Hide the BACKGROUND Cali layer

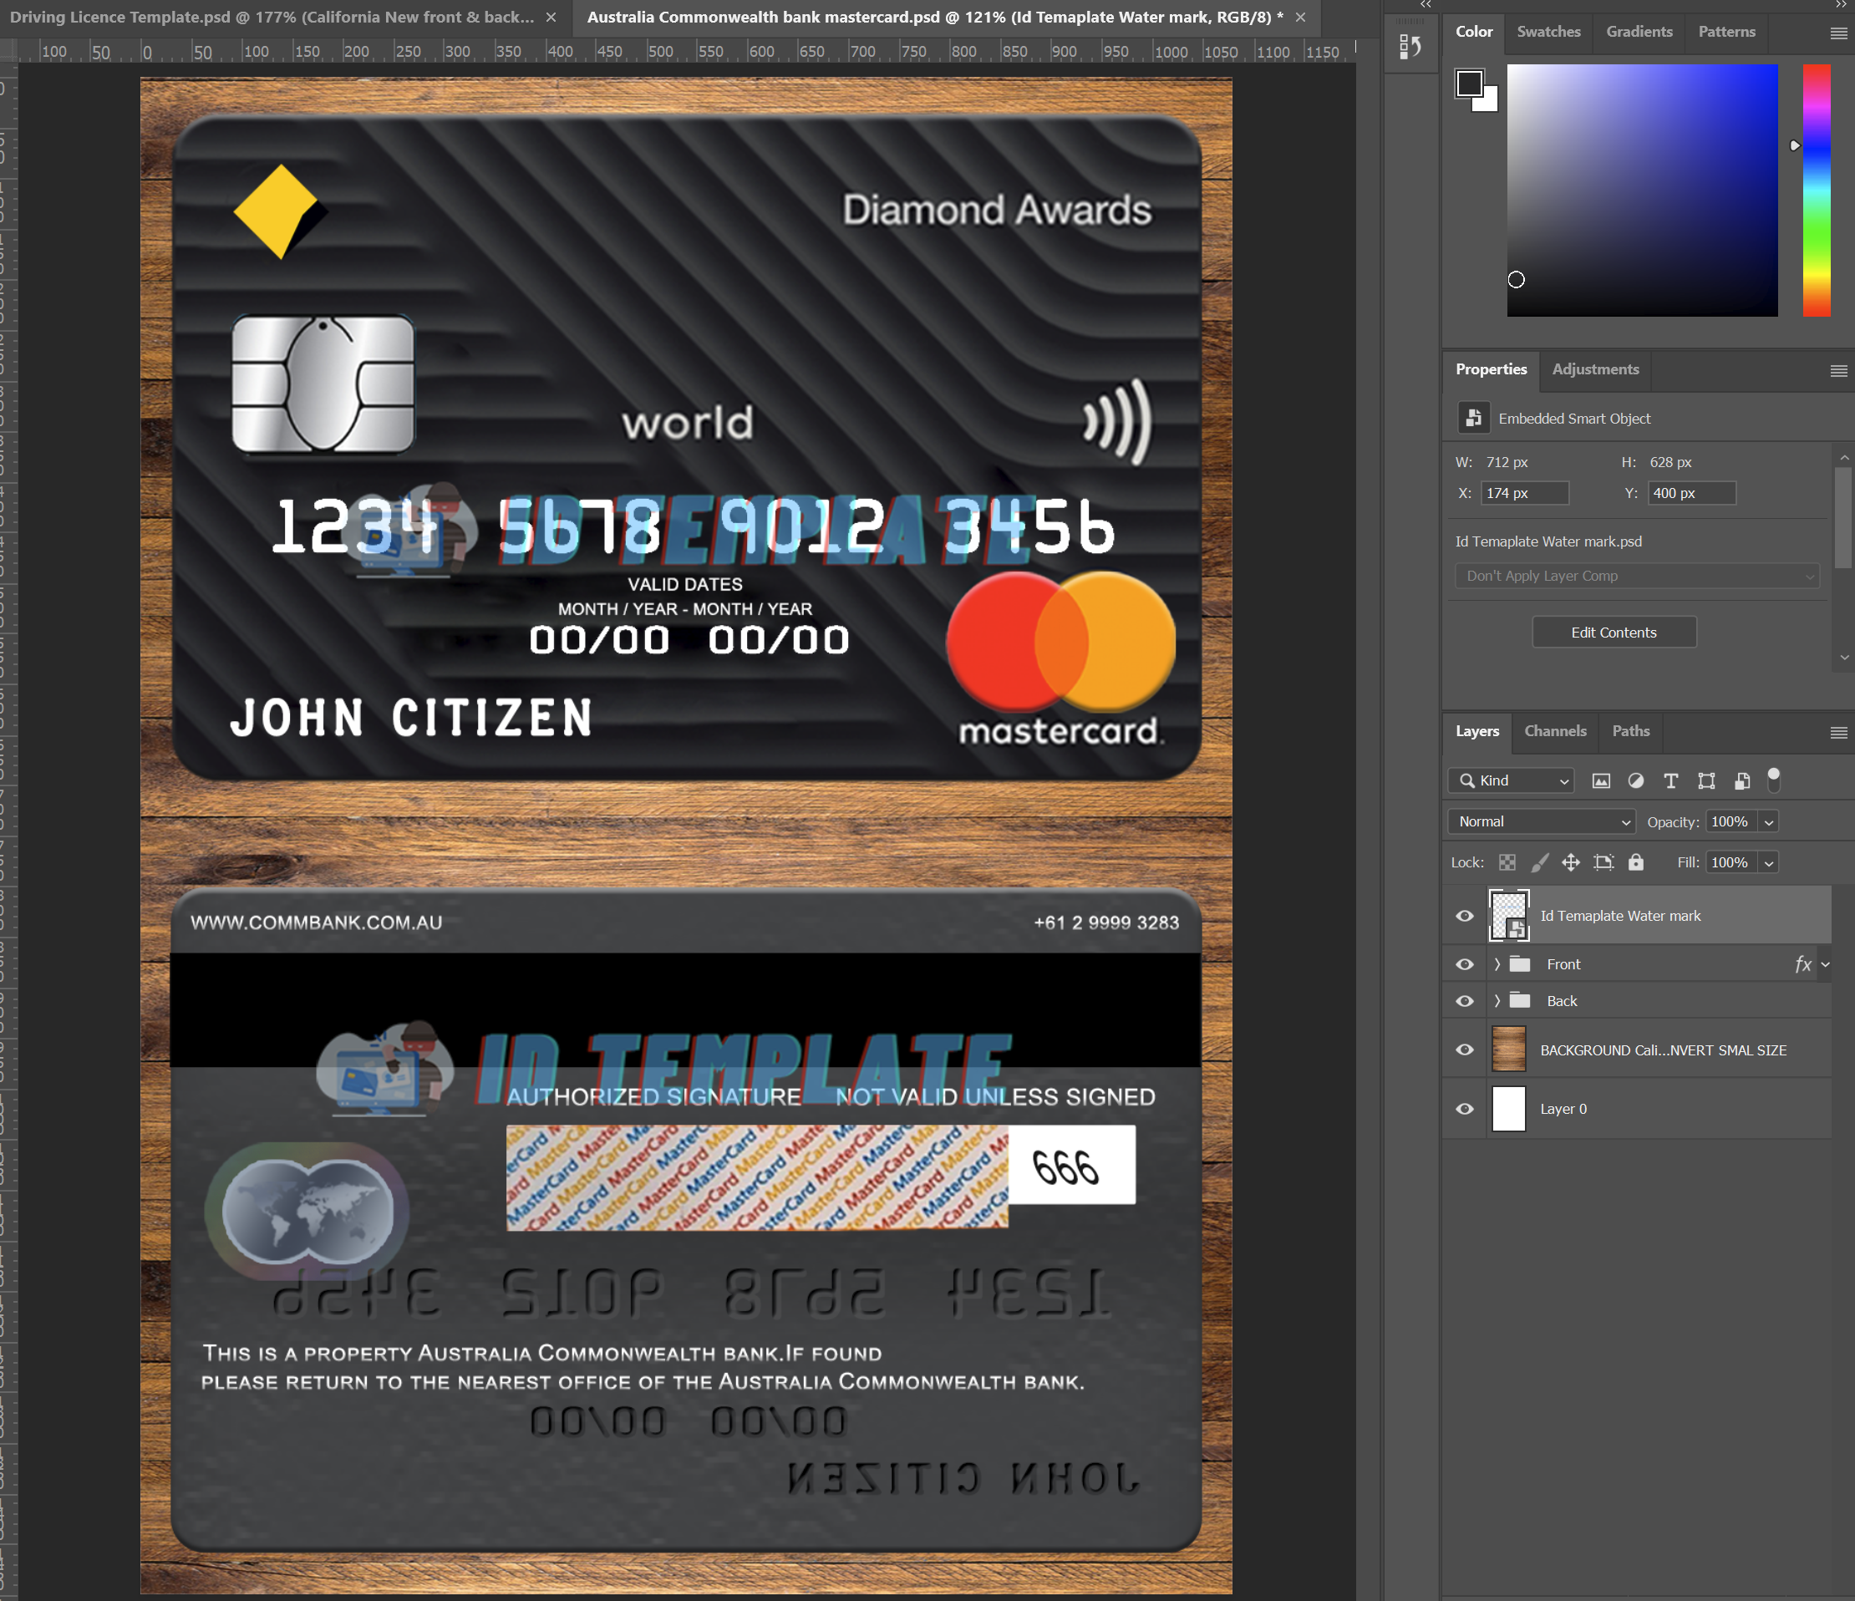pos(1465,1050)
